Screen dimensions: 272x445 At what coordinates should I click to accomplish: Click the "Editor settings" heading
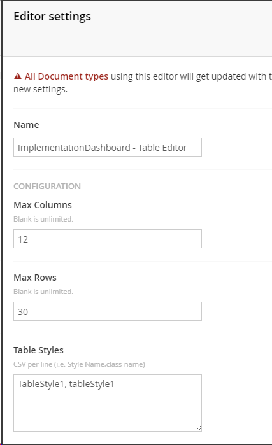point(52,17)
